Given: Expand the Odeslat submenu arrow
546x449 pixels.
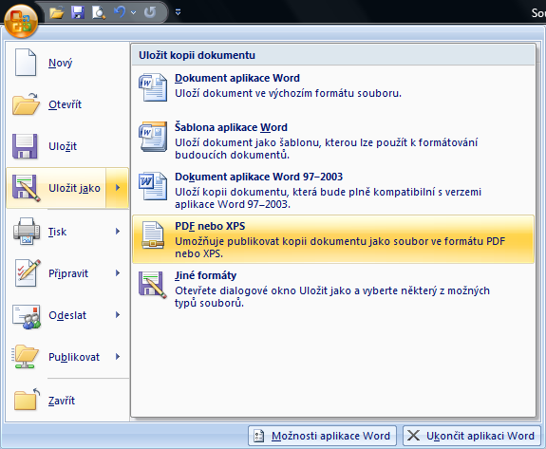Looking at the screenshot, I should click(118, 315).
